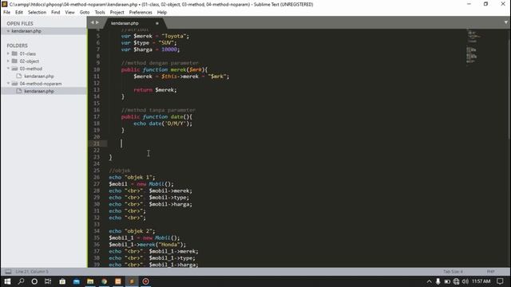The image size is (511, 287).
Task: Open Mail app from taskbar
Action: [77, 281]
